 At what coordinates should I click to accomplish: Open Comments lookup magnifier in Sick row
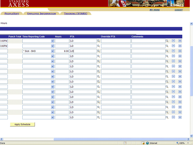click(x=167, y=51)
